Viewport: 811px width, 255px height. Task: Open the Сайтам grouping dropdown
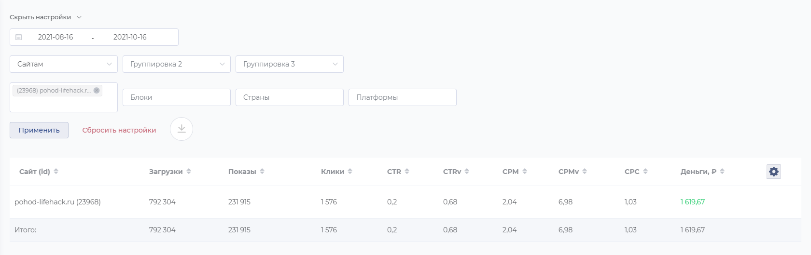coord(64,64)
